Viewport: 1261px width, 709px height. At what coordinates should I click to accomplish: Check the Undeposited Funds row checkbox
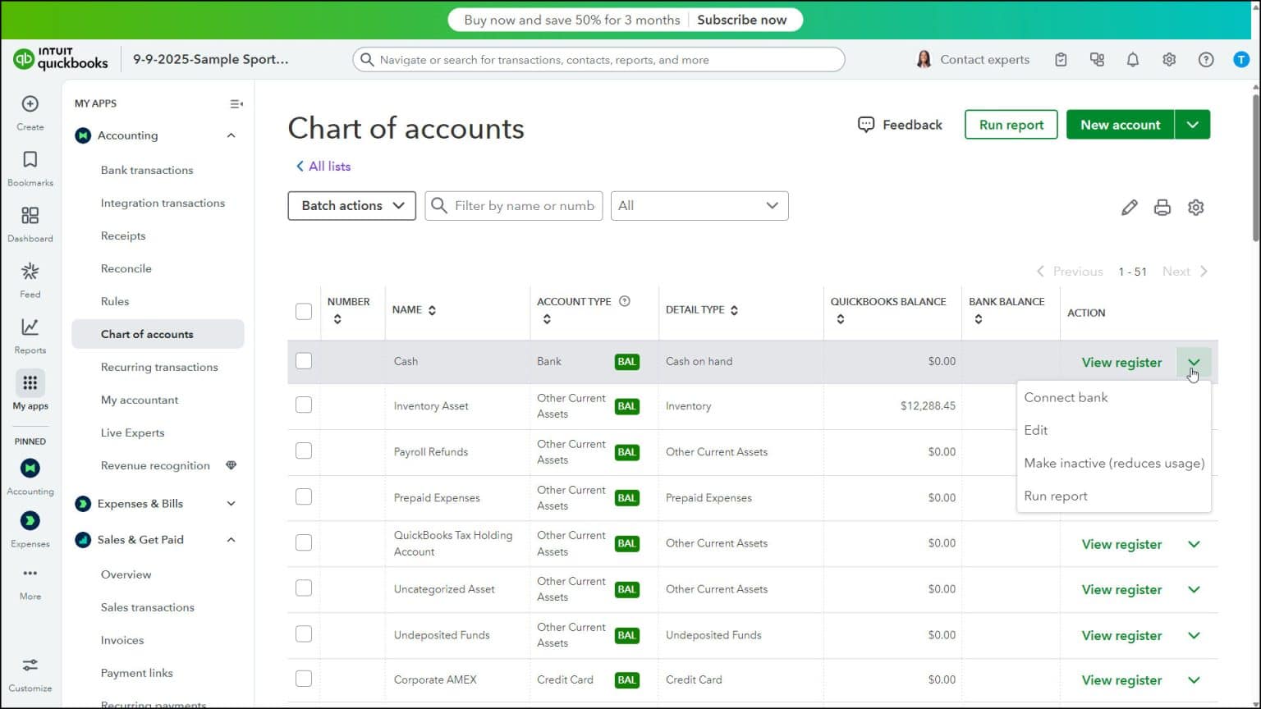[x=304, y=634]
